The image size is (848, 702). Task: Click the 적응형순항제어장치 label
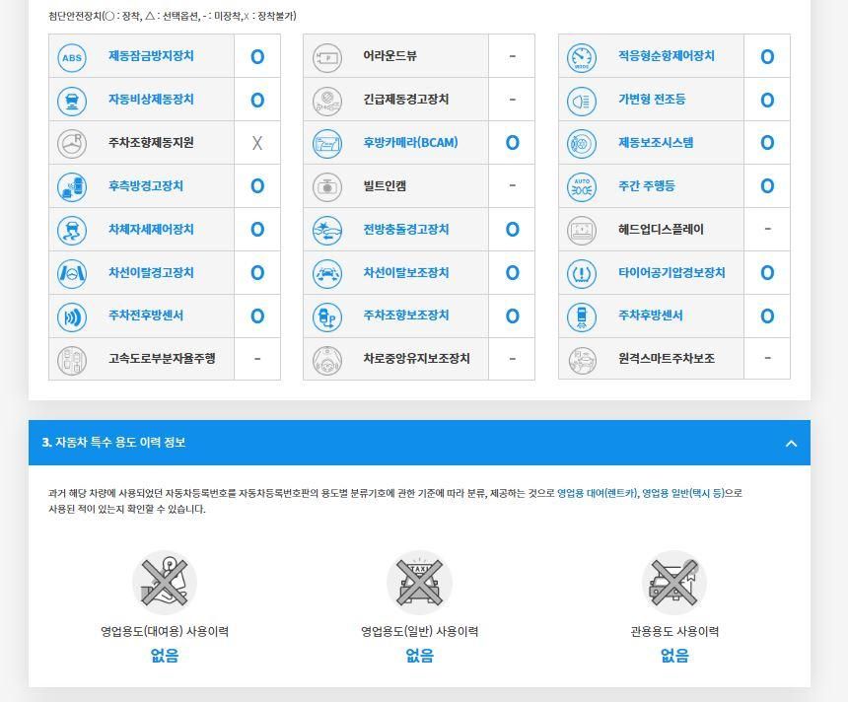[x=667, y=56]
